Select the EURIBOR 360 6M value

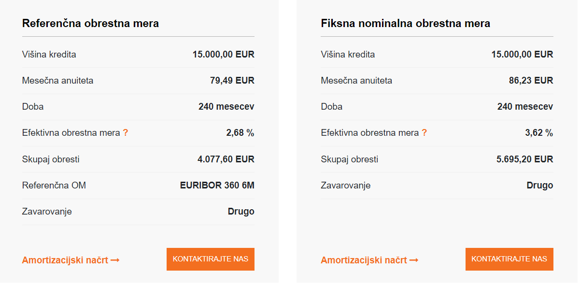(217, 185)
